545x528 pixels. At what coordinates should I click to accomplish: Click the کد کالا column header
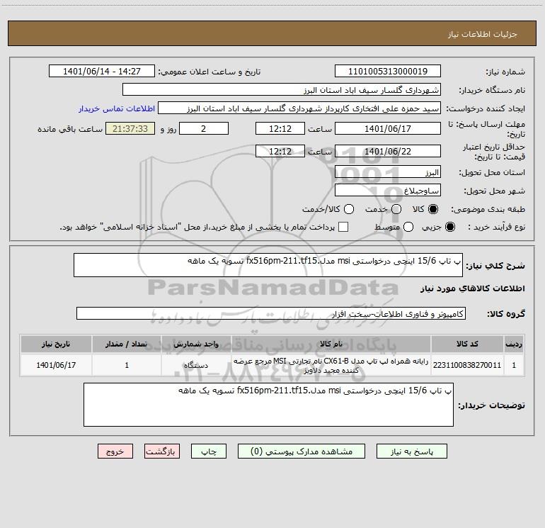click(x=467, y=344)
